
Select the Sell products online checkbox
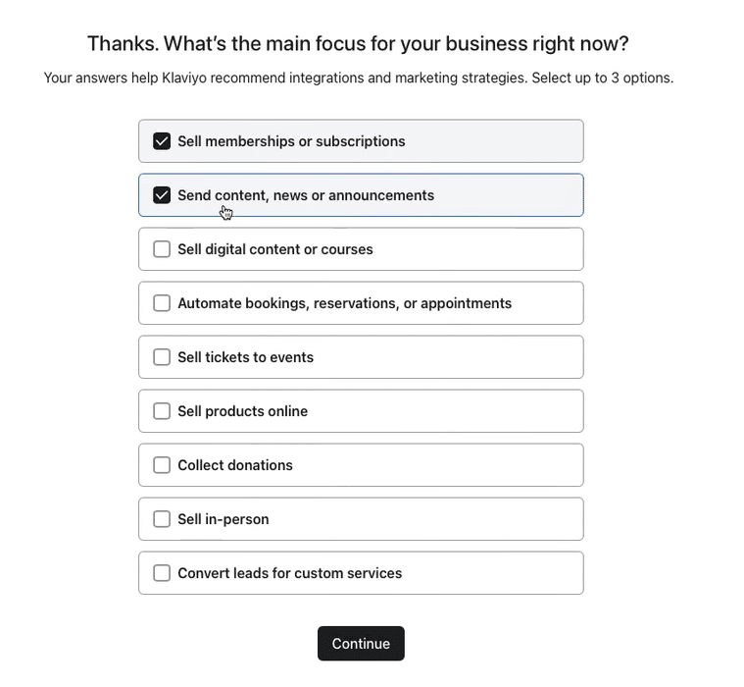coord(162,411)
